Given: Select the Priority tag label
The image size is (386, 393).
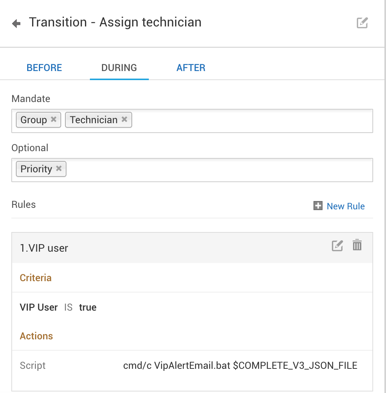Looking at the screenshot, I should coord(36,169).
